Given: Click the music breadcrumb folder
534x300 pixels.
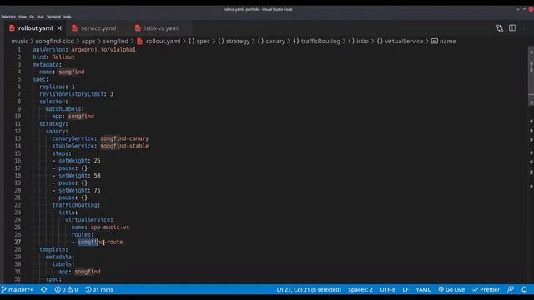Looking at the screenshot, I should click(x=19, y=41).
